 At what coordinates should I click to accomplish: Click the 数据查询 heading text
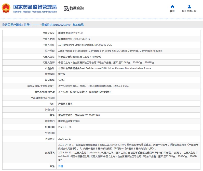[76, 8]
